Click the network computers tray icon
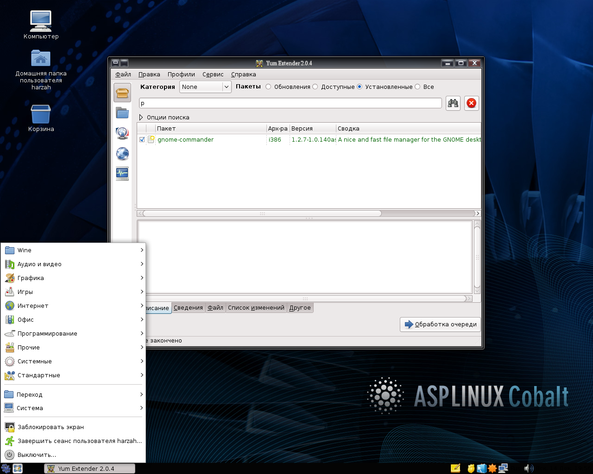The image size is (593, 474). pyautogui.click(x=503, y=468)
